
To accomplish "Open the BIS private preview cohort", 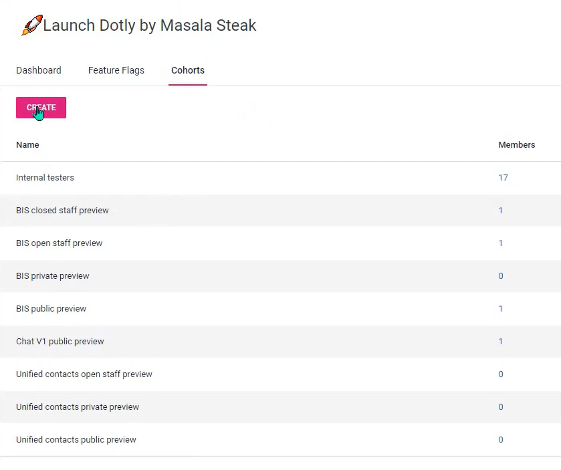I will (52, 276).
